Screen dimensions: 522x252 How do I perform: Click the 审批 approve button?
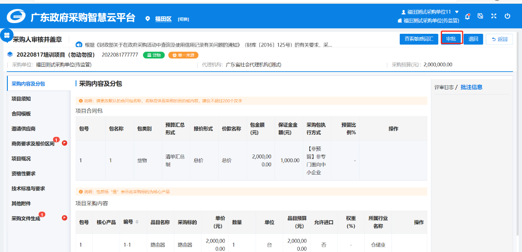click(452, 39)
